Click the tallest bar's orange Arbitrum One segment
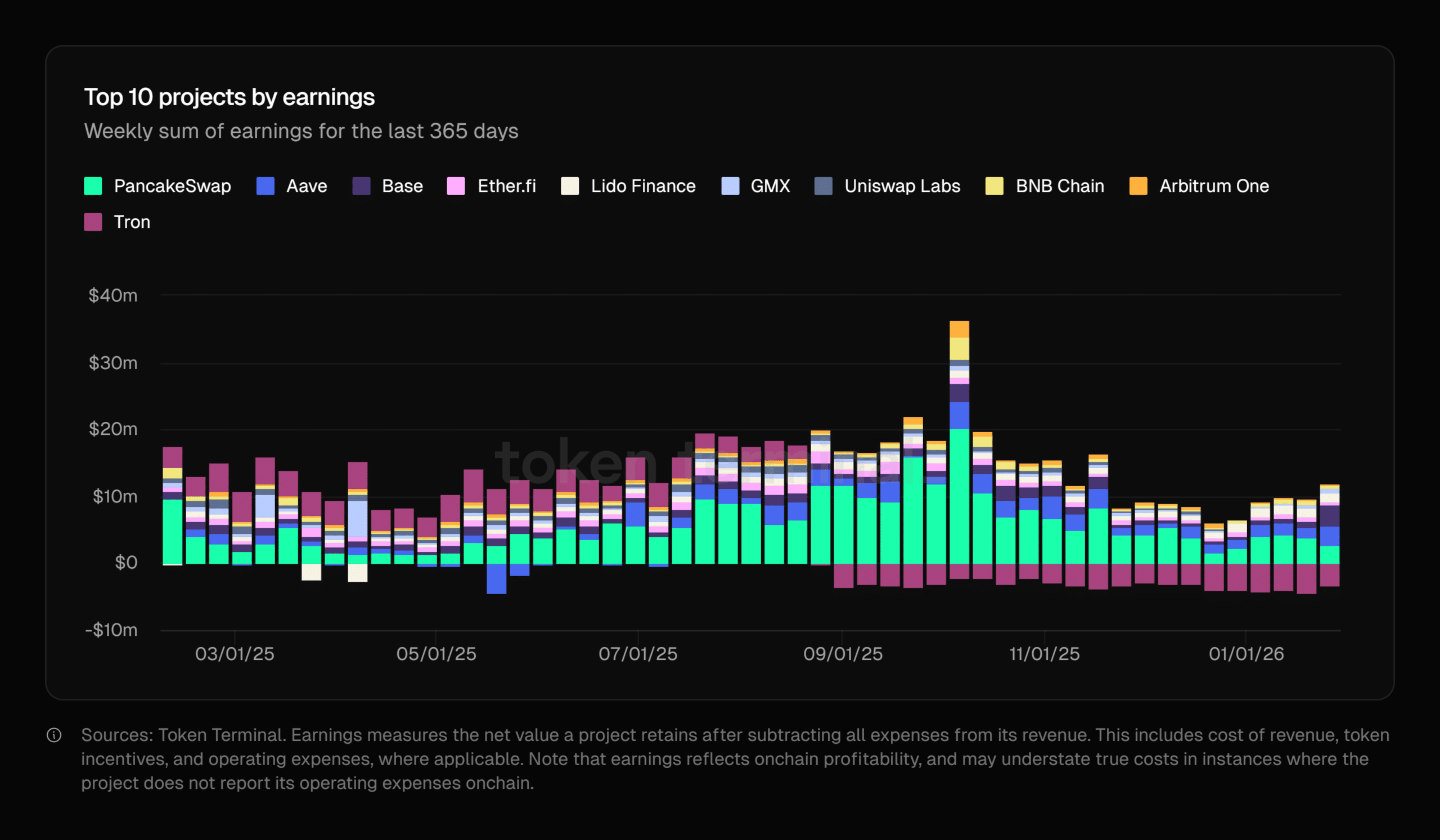Image resolution: width=1440 pixels, height=840 pixels. pyautogui.click(x=960, y=329)
